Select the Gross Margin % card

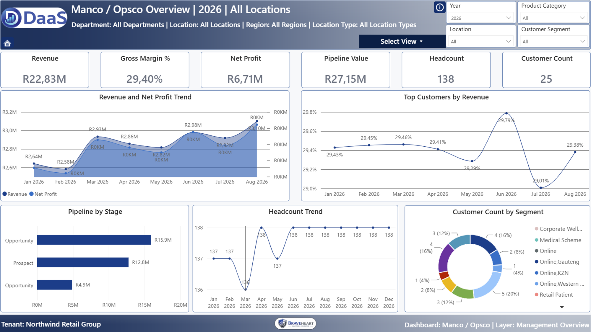[x=145, y=70]
